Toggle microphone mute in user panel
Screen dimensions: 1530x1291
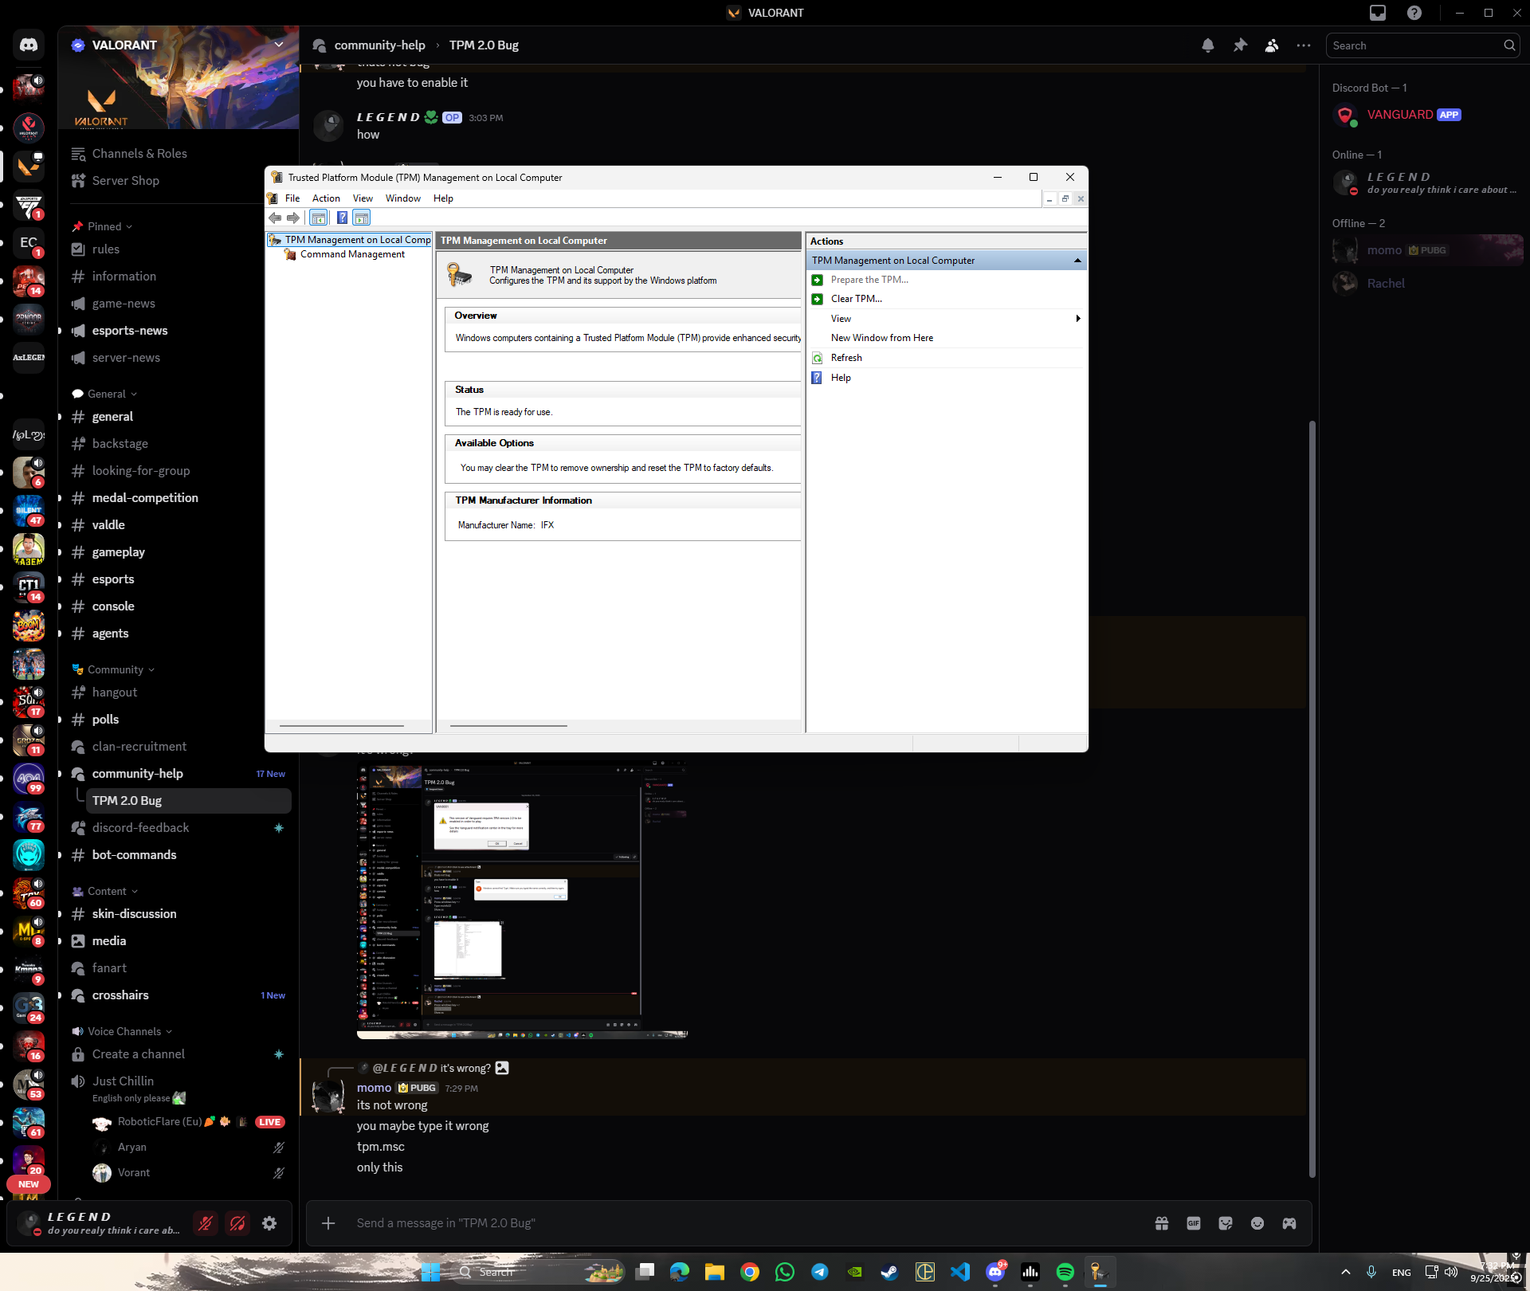[x=206, y=1223]
